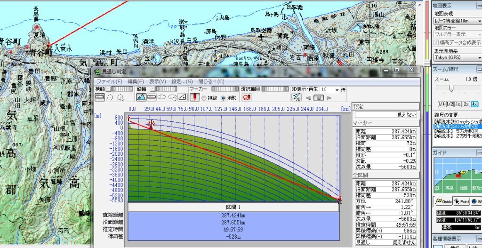This screenshot has width=482, height=248.
Task: Click 推定時間 49:57:59 in section table
Action: [233, 229]
